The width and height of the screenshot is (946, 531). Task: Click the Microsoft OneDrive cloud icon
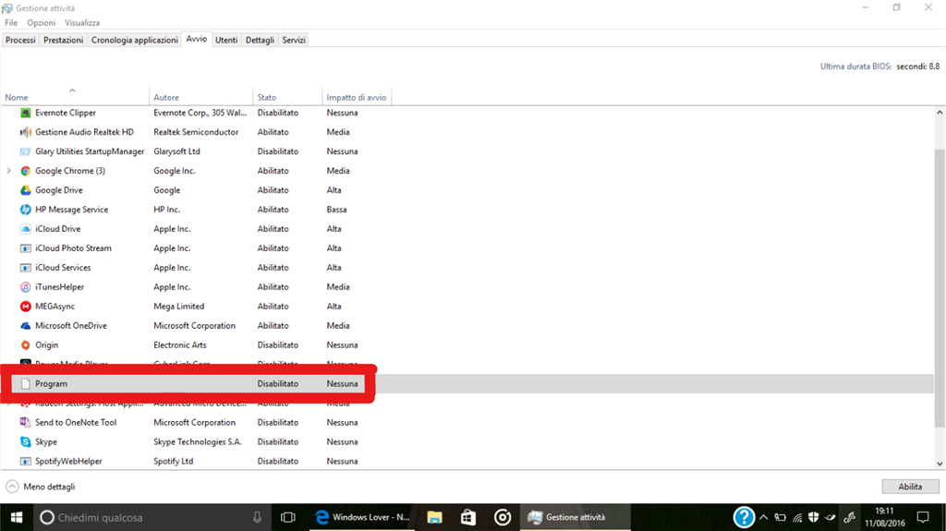click(x=25, y=325)
